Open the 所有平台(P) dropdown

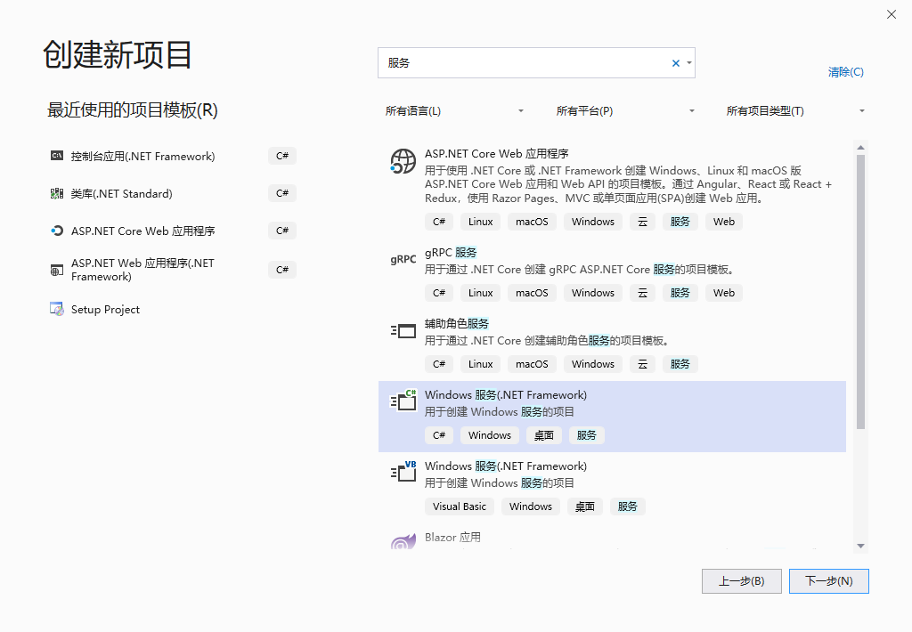[x=625, y=110]
